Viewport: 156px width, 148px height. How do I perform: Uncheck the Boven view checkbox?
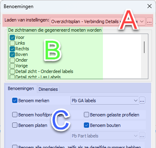pos(12,54)
